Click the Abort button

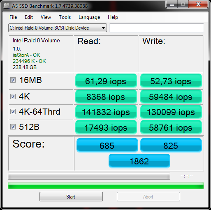coord(148,196)
